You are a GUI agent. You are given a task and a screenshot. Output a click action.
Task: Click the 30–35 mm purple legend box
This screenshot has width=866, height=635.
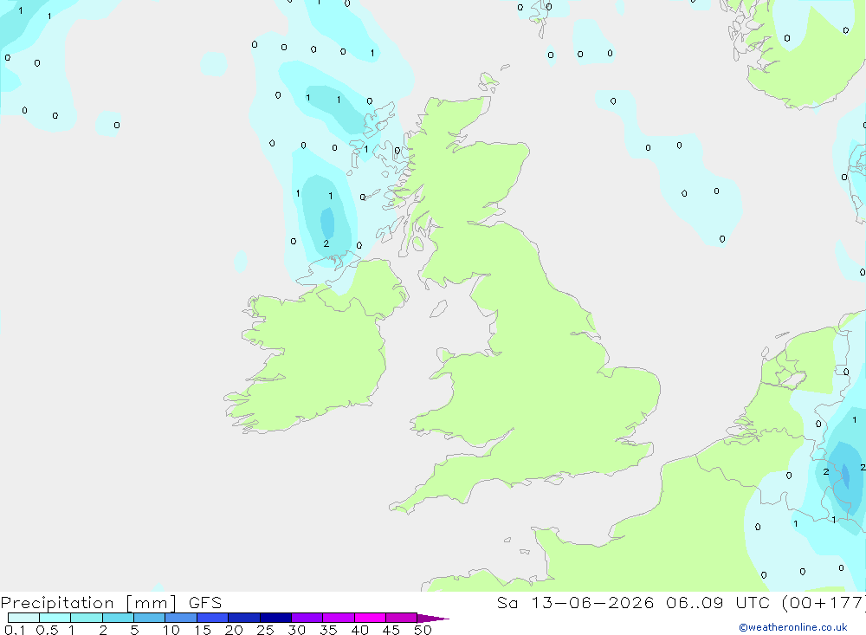(x=307, y=618)
